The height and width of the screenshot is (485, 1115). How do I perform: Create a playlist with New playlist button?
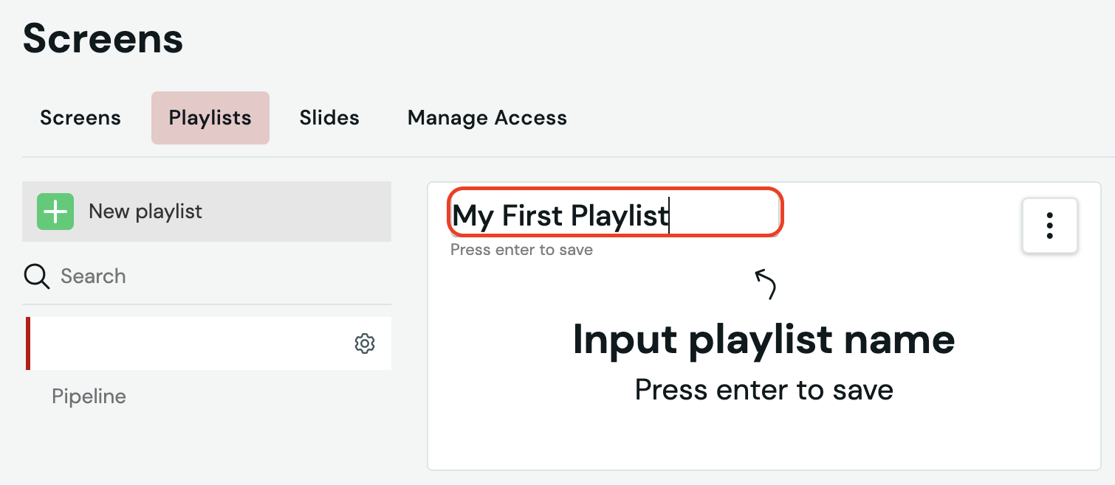(x=207, y=212)
